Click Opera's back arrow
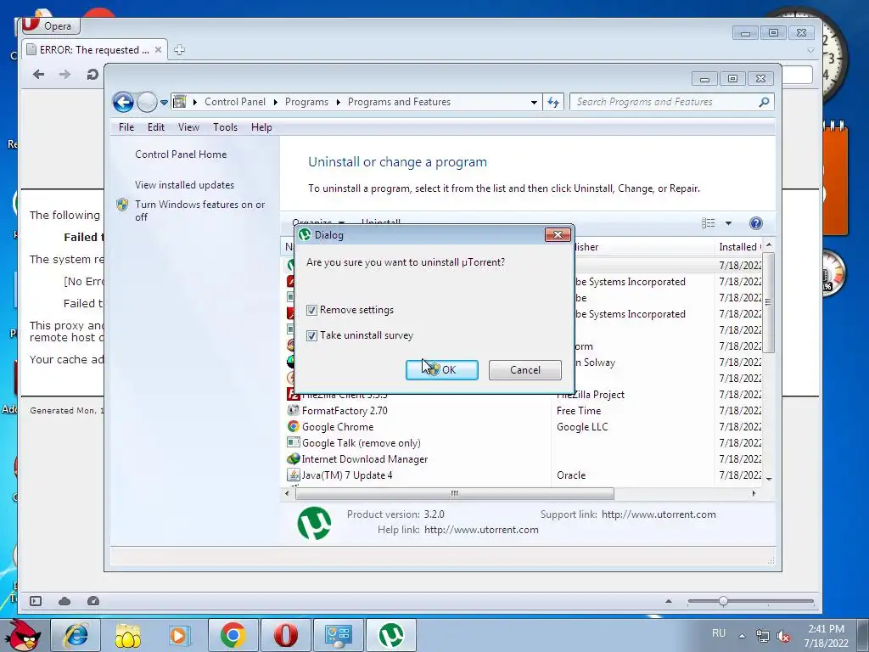Viewport: 869px width, 652px height. 38,75
